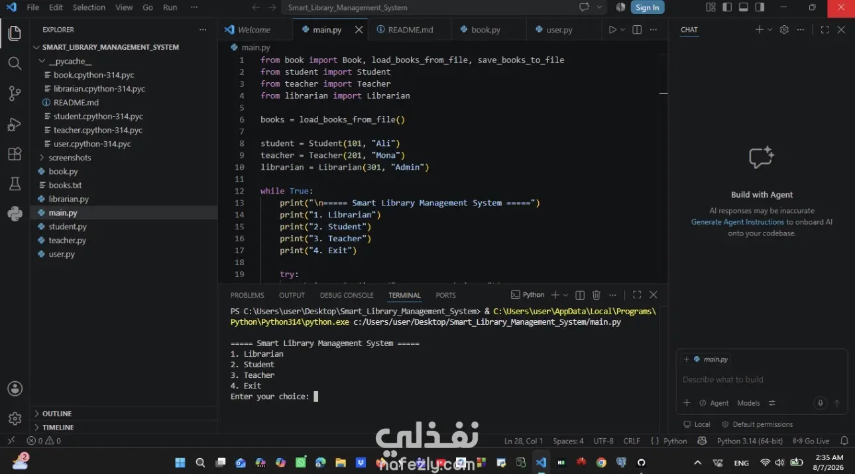Go back with the left arrow

click(256, 7)
